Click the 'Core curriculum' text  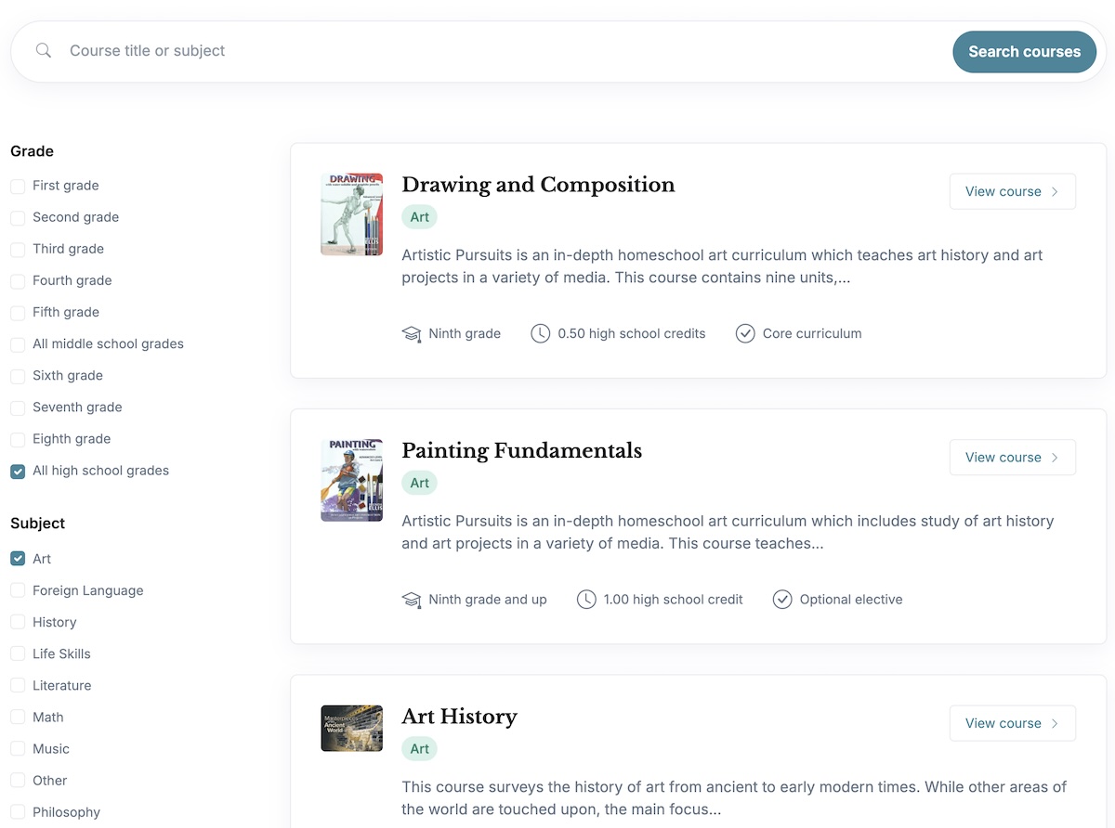tap(812, 333)
